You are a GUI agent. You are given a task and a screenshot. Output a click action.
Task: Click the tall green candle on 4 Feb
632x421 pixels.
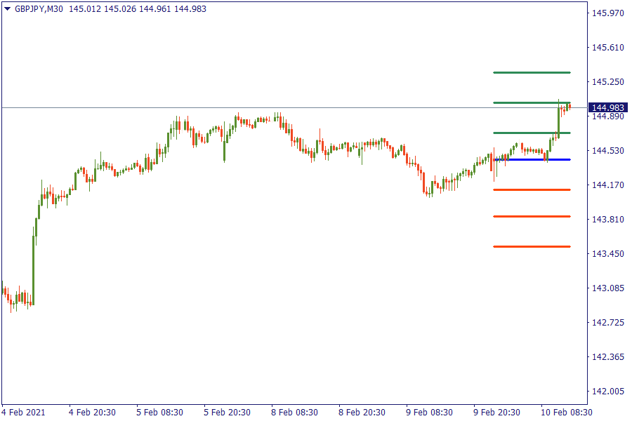[33, 267]
